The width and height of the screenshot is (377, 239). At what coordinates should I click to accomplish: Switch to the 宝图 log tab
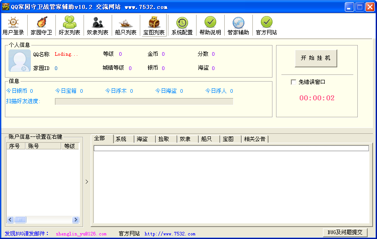(228, 139)
